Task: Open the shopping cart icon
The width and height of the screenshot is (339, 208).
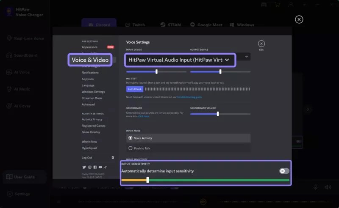Action: [x=278, y=5]
